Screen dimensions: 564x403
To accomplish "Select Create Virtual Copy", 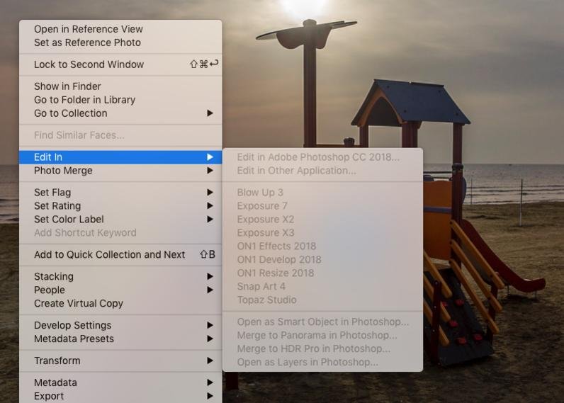I will [x=79, y=304].
